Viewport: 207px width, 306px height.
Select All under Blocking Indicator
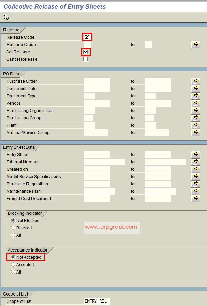(13, 235)
